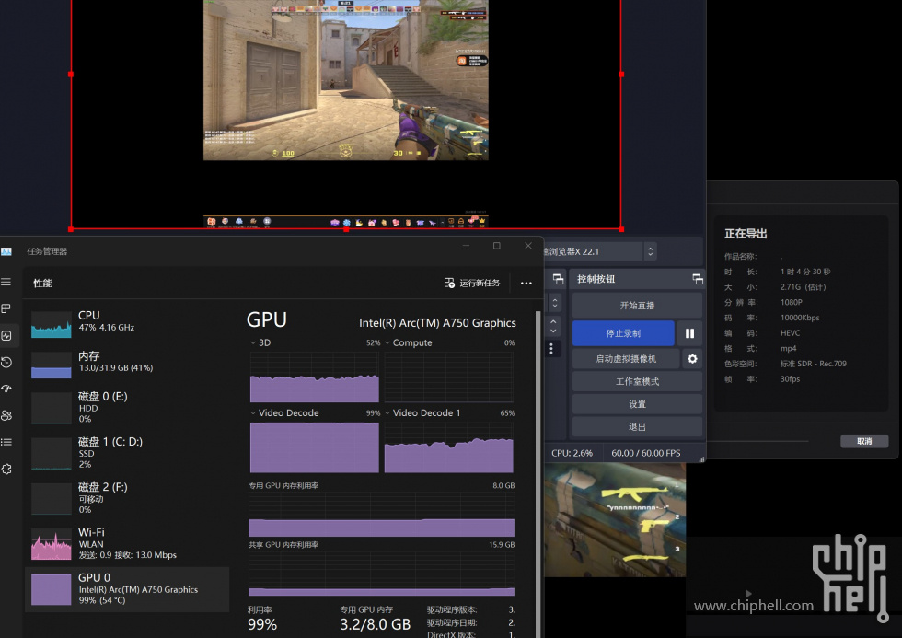Open Startup apps icon in sidebar

pos(6,389)
